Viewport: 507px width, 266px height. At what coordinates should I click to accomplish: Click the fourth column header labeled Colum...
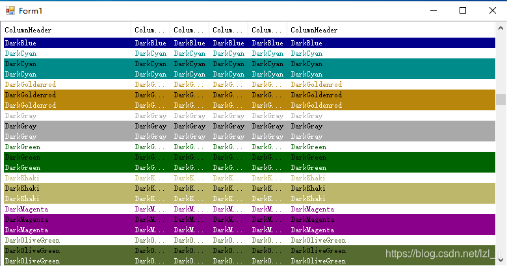pos(229,30)
